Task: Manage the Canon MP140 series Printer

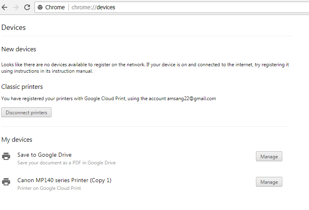Action: 269,182
